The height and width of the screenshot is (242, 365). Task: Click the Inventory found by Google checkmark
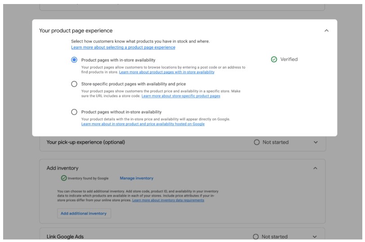[x=64, y=178]
